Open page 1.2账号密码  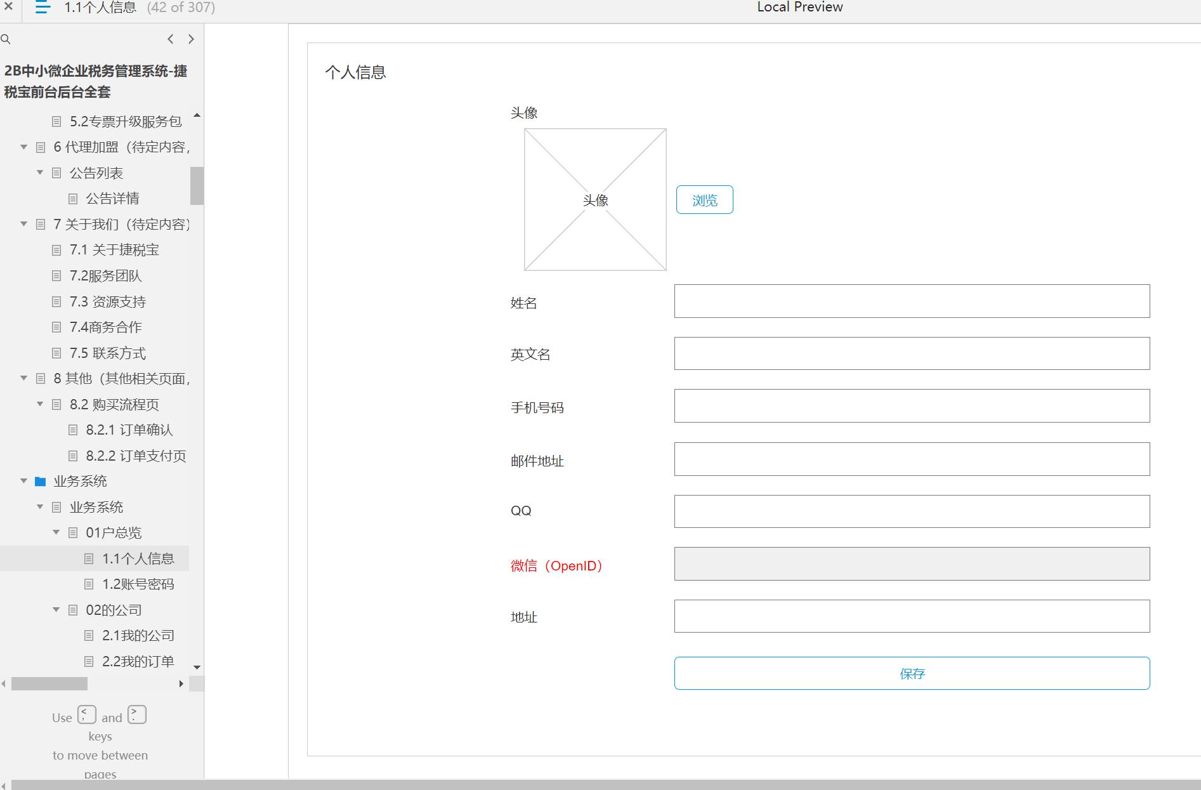pyautogui.click(x=138, y=584)
